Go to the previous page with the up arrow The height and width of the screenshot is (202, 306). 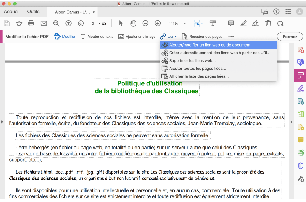click(68, 24)
